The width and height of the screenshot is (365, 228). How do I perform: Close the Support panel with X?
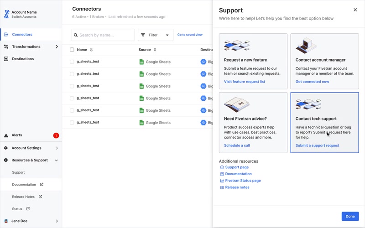point(355,10)
